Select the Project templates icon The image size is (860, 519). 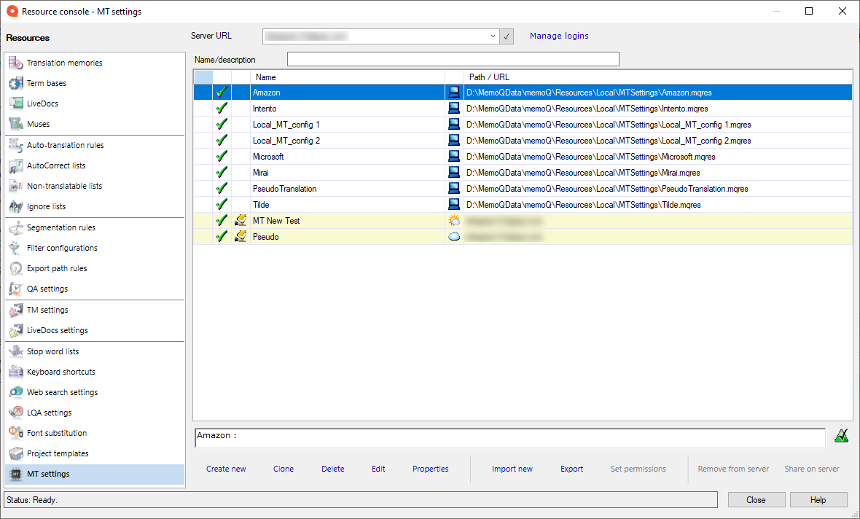(x=17, y=453)
